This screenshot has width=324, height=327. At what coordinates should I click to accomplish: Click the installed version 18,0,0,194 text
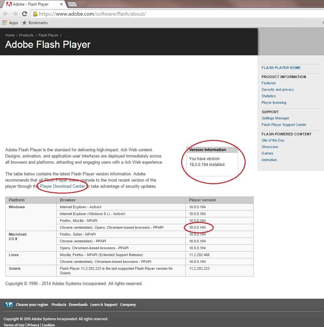pos(207,165)
